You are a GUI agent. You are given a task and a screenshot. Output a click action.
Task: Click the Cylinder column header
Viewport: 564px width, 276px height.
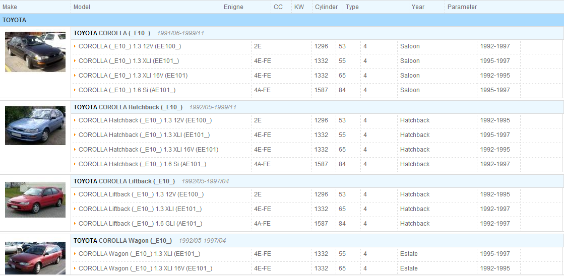[x=326, y=7]
